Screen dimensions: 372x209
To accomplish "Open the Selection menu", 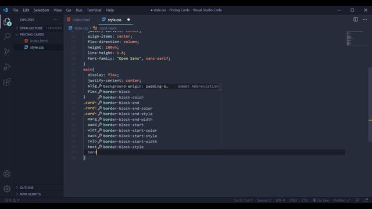I will (x=41, y=10).
